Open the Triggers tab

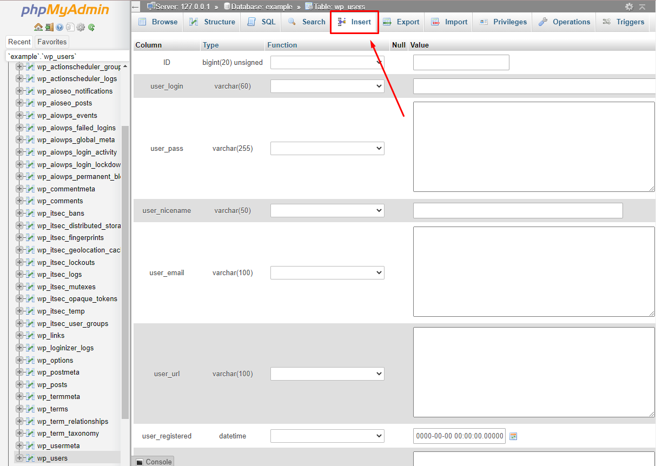point(623,22)
